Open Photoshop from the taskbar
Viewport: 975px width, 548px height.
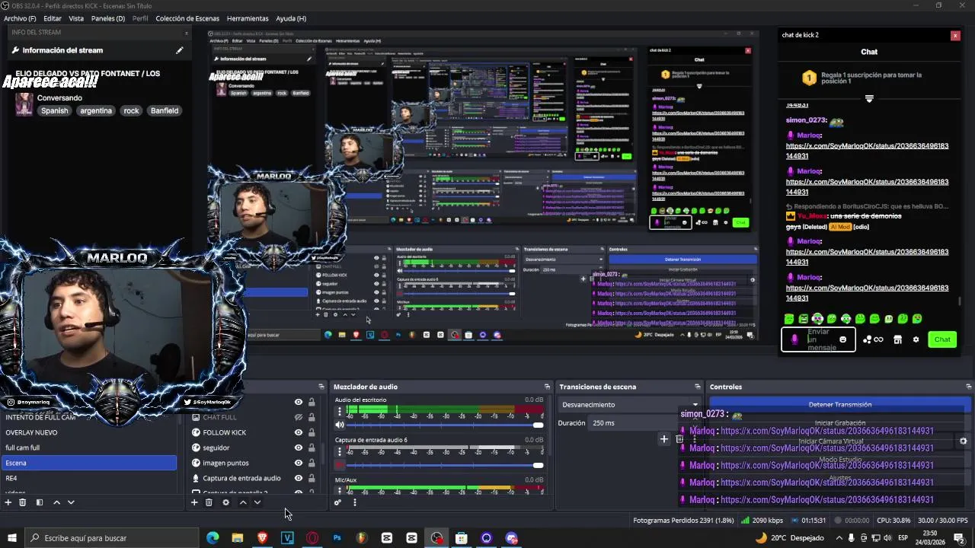[337, 538]
